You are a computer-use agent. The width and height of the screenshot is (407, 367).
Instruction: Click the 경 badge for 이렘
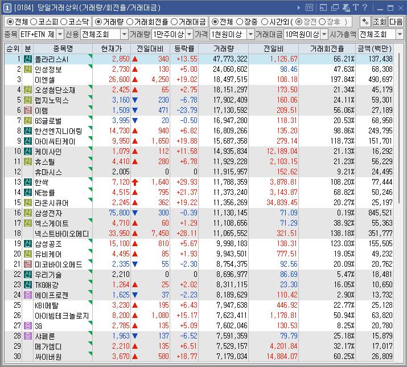(x=28, y=110)
